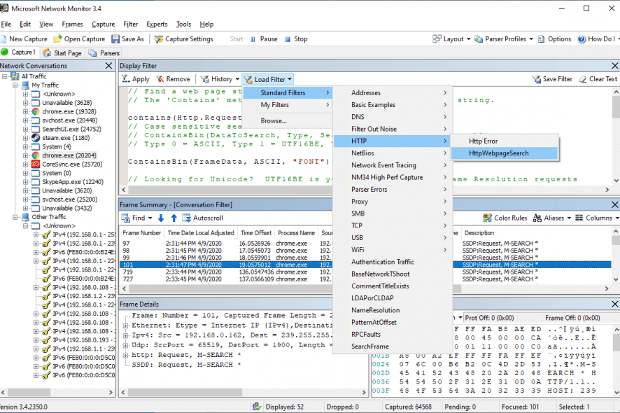
Task: Open the Parser Profiles dropdown
Action: click(504, 38)
